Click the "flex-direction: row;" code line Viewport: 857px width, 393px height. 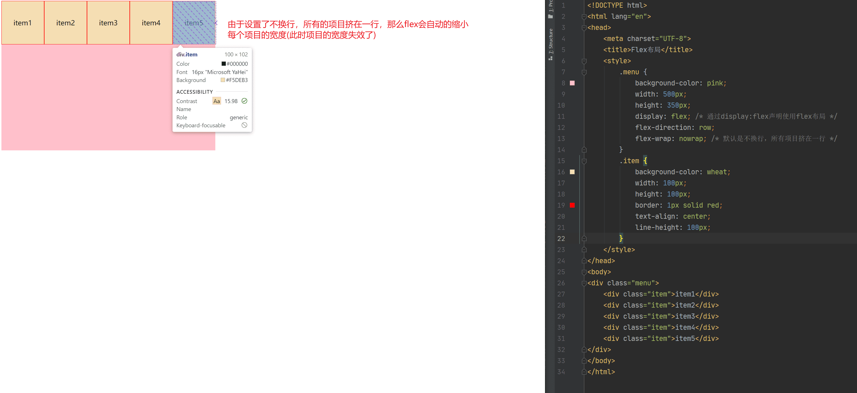click(675, 128)
